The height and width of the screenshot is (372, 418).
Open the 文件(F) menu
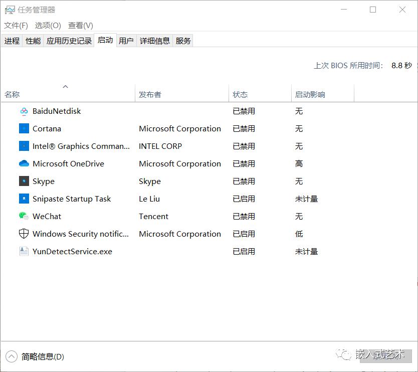pos(16,26)
